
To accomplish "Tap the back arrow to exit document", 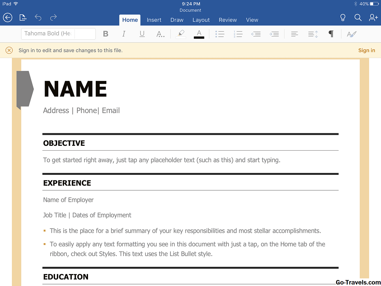I will coord(8,18).
